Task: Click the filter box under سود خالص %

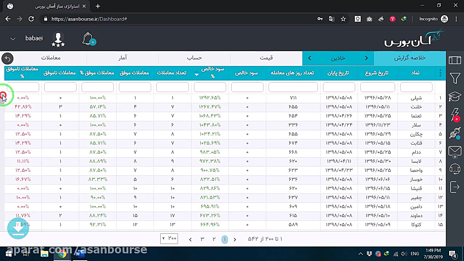Action: [x=210, y=87]
